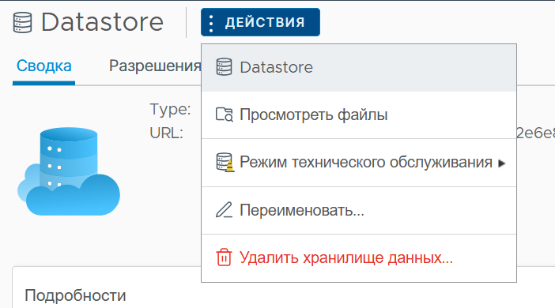555x308 pixels.
Task: Click the pencil rename icon
Action: [224, 210]
